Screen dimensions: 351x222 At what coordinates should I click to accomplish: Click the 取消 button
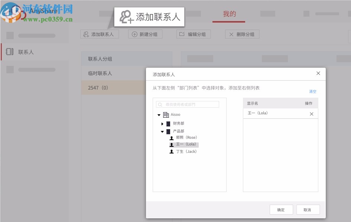[308, 209]
